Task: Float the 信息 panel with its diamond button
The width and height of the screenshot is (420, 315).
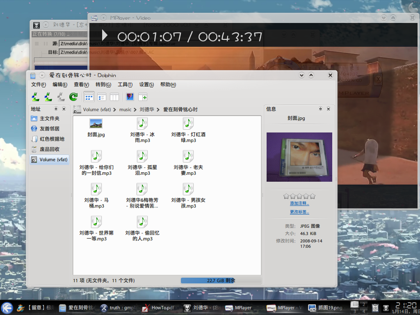Action: (320, 109)
